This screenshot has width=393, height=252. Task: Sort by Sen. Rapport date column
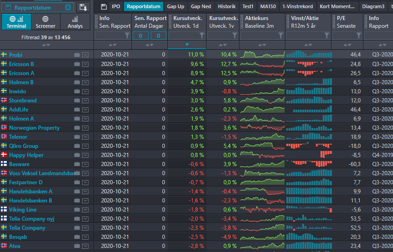[x=113, y=45]
